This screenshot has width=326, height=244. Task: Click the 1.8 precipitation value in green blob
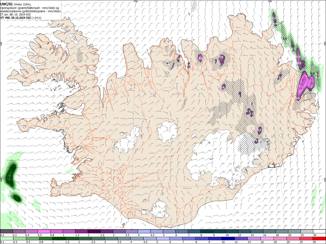(17, 199)
